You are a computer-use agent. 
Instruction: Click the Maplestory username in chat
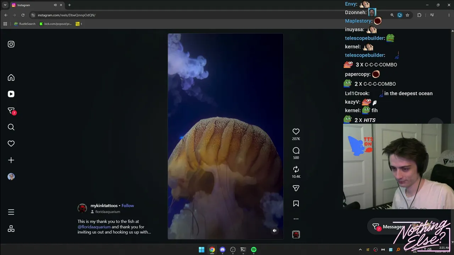(x=359, y=21)
